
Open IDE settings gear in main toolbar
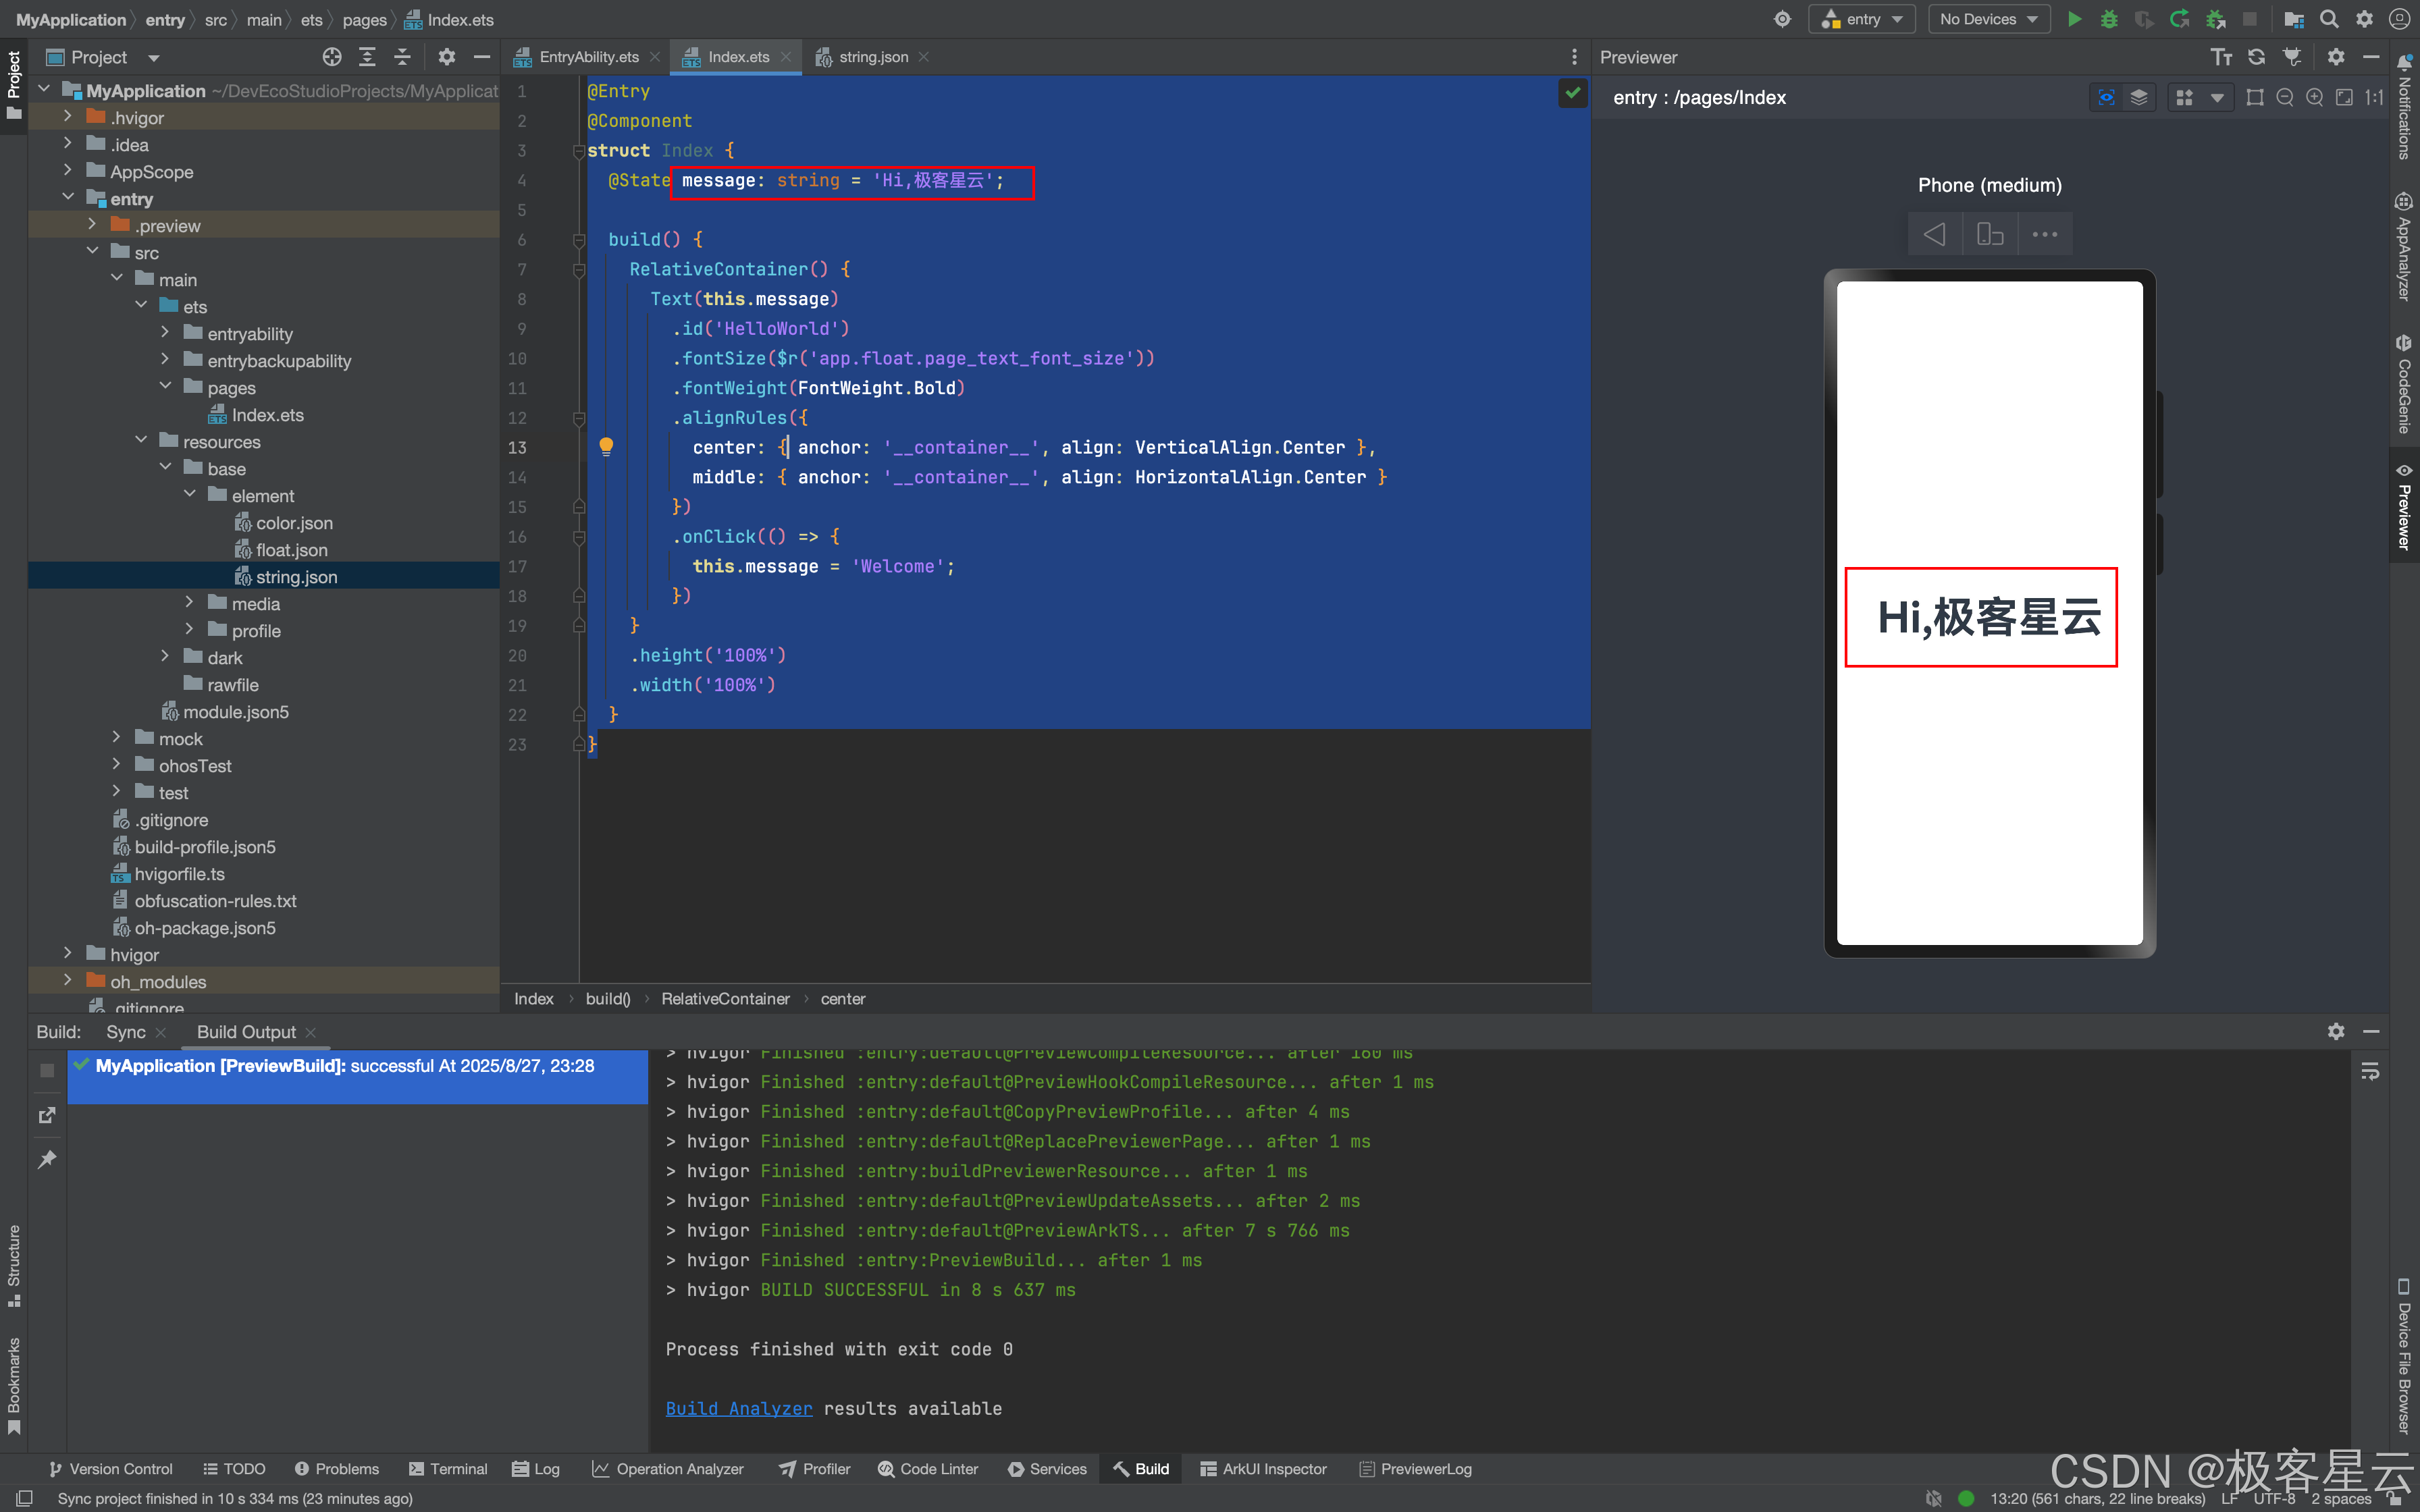[x=2364, y=19]
